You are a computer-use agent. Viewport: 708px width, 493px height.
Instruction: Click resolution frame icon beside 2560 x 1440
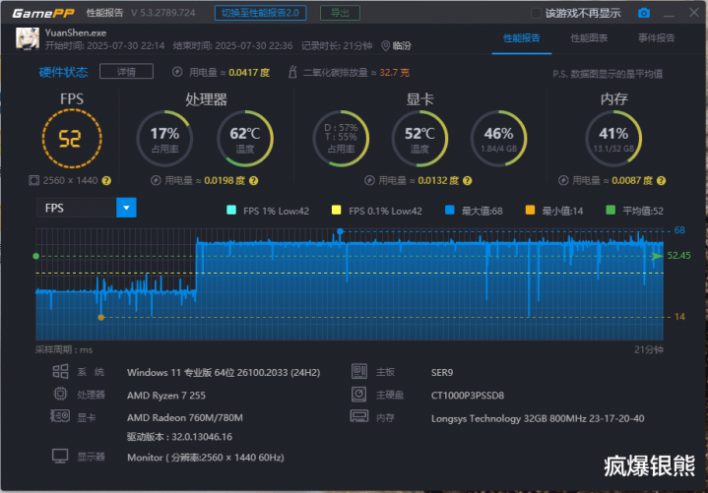pyautogui.click(x=33, y=181)
